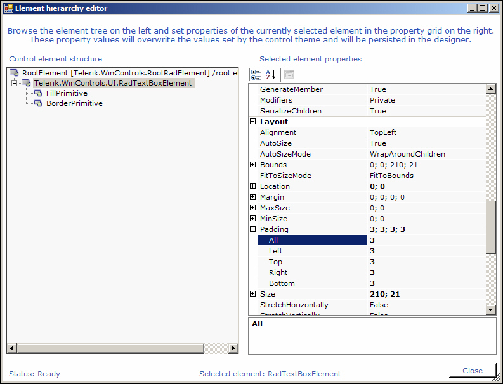Click the Margin value 0; 0; 0; 0
The width and height of the screenshot is (503, 384).
[x=387, y=197]
